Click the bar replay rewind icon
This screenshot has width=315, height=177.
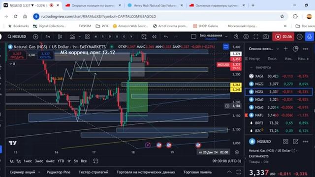pyautogui.click(x=154, y=37)
